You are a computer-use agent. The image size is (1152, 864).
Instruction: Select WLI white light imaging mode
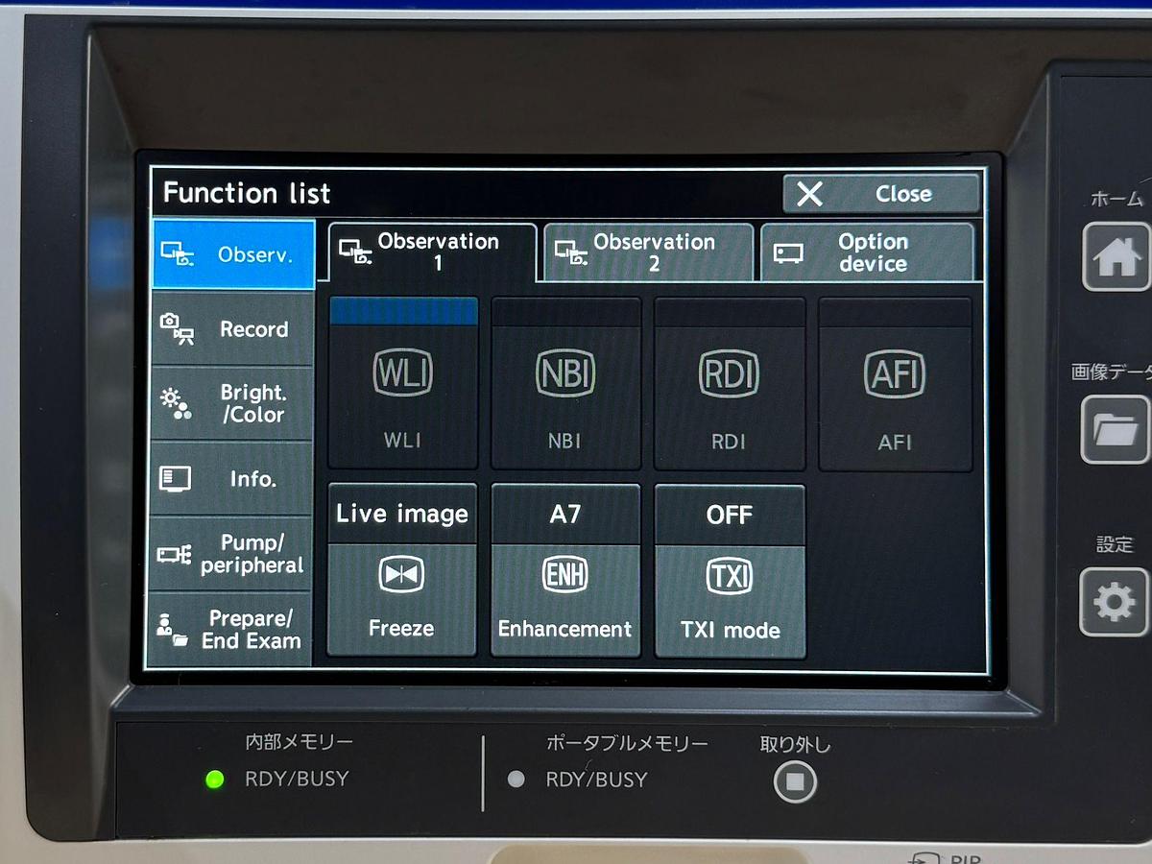point(402,384)
